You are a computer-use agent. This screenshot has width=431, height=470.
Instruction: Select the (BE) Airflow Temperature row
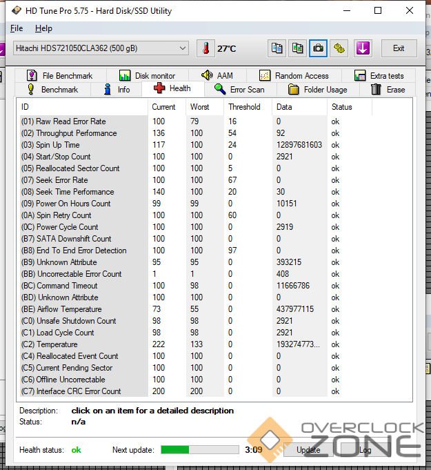(x=196, y=309)
